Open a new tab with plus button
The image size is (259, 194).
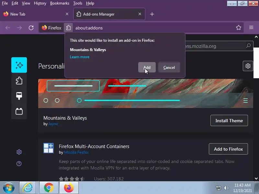152,14
